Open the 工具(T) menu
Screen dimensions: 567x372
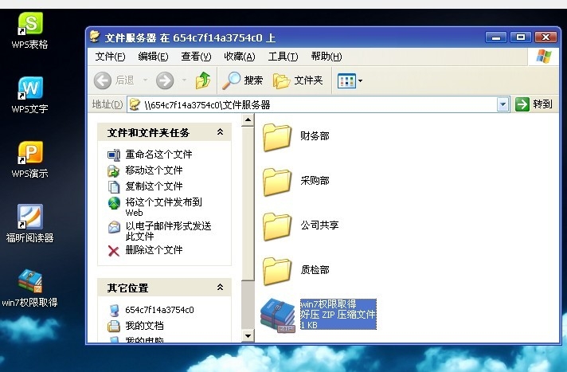click(283, 57)
